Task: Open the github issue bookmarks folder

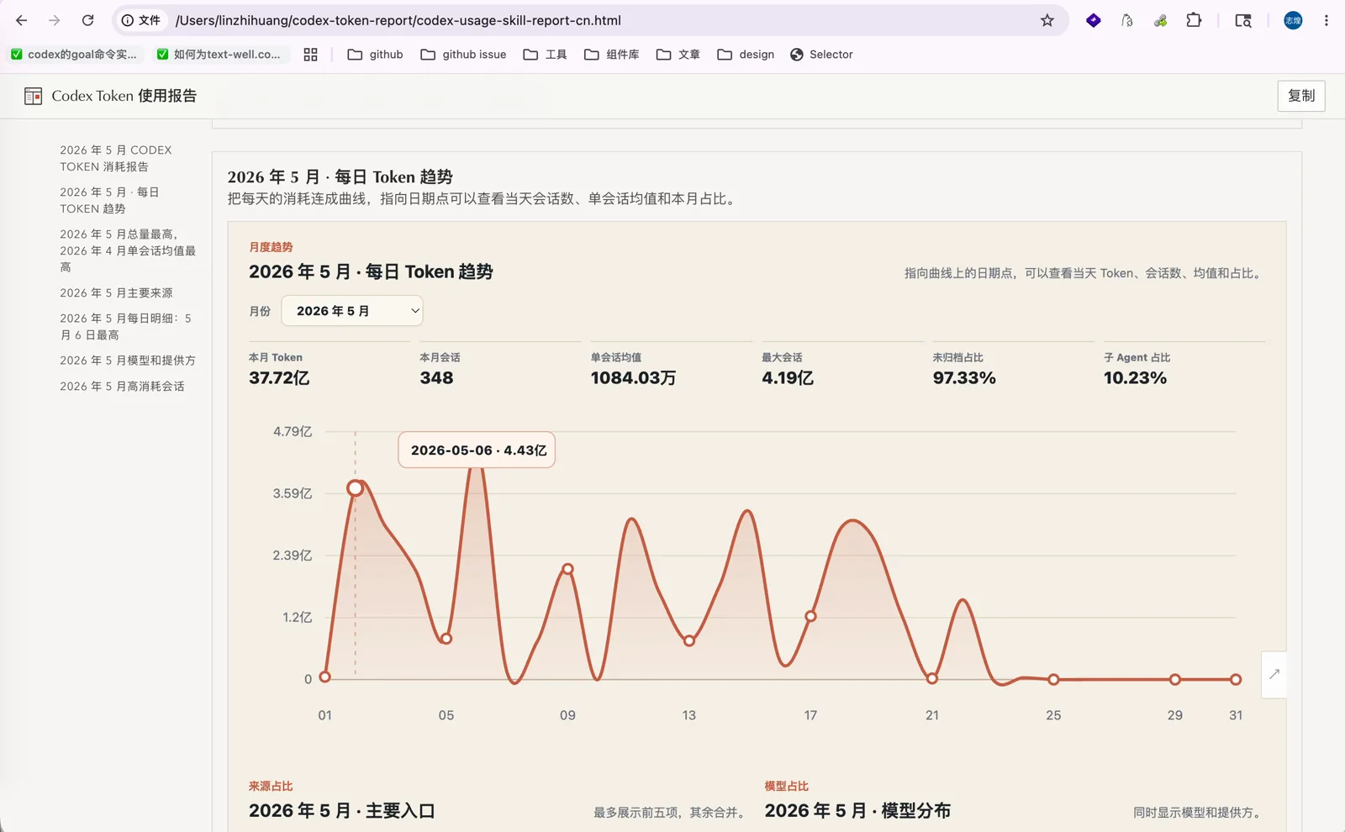Action: (463, 55)
